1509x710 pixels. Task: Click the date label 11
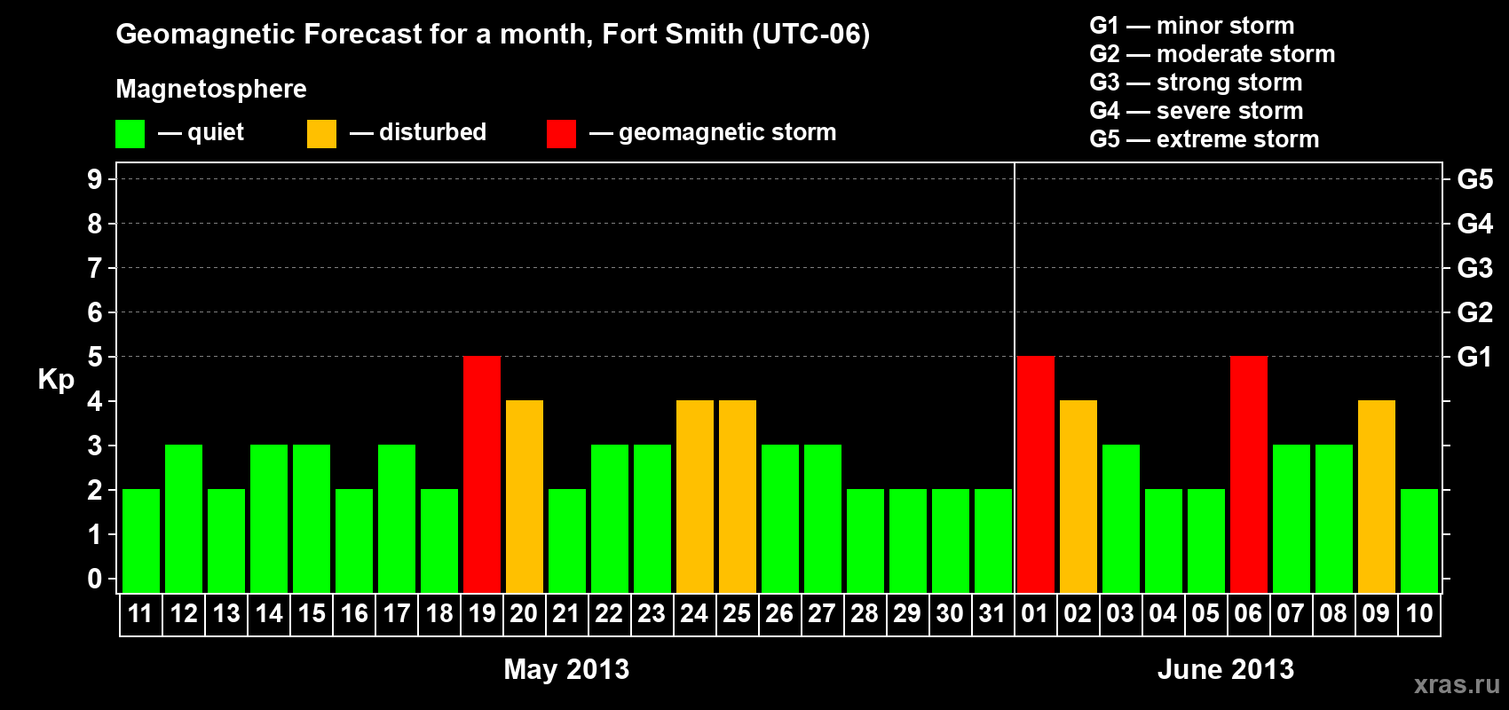(141, 614)
